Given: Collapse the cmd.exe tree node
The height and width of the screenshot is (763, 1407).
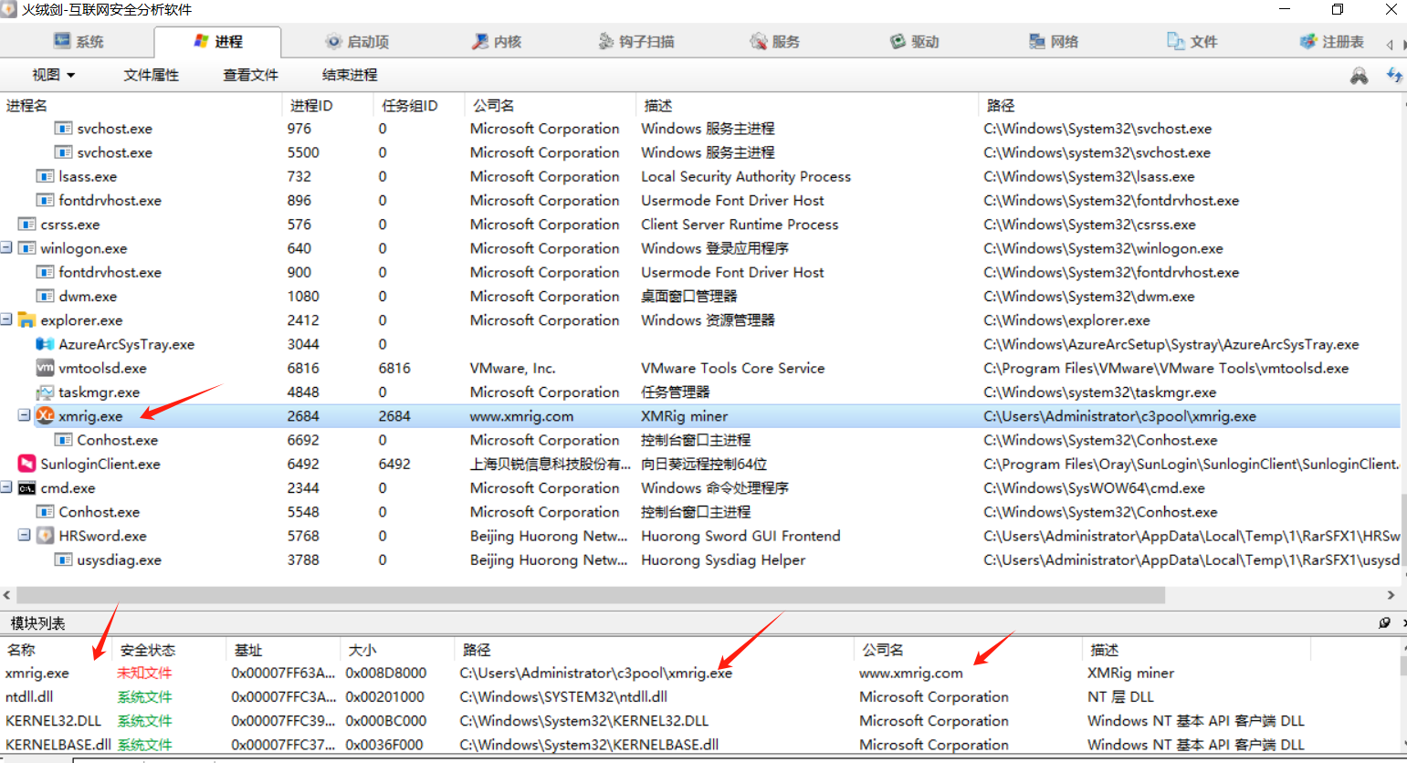Looking at the screenshot, I should coord(6,487).
